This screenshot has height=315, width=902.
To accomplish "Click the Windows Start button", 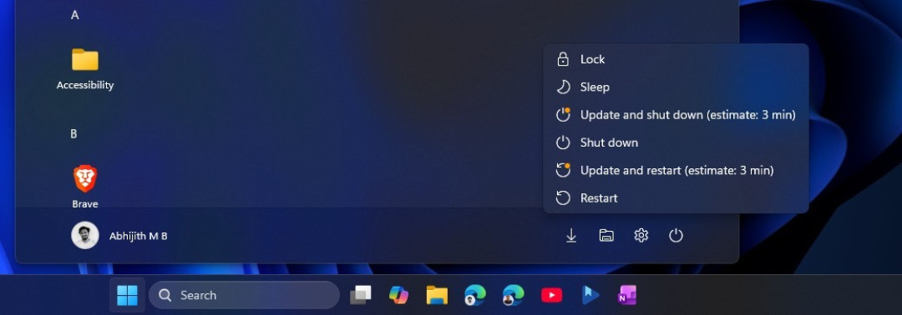I will pos(127,296).
